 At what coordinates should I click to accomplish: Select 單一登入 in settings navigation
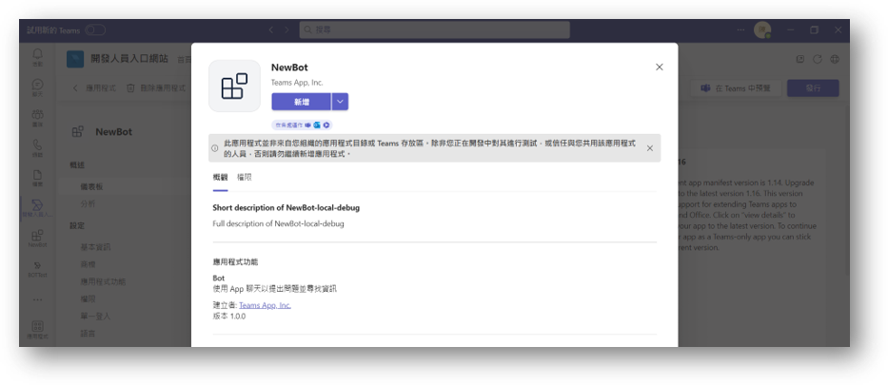pyautogui.click(x=95, y=316)
